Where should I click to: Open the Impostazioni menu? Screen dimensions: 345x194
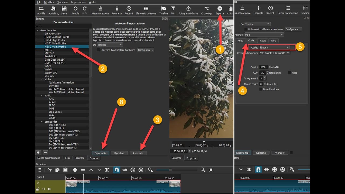(79, 2)
